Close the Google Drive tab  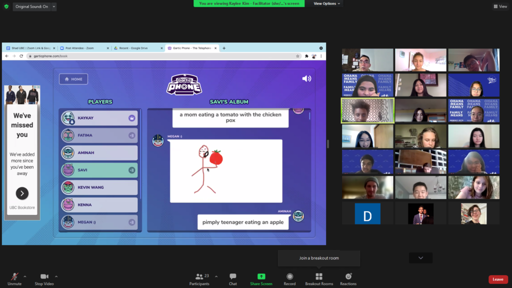tap(161, 48)
